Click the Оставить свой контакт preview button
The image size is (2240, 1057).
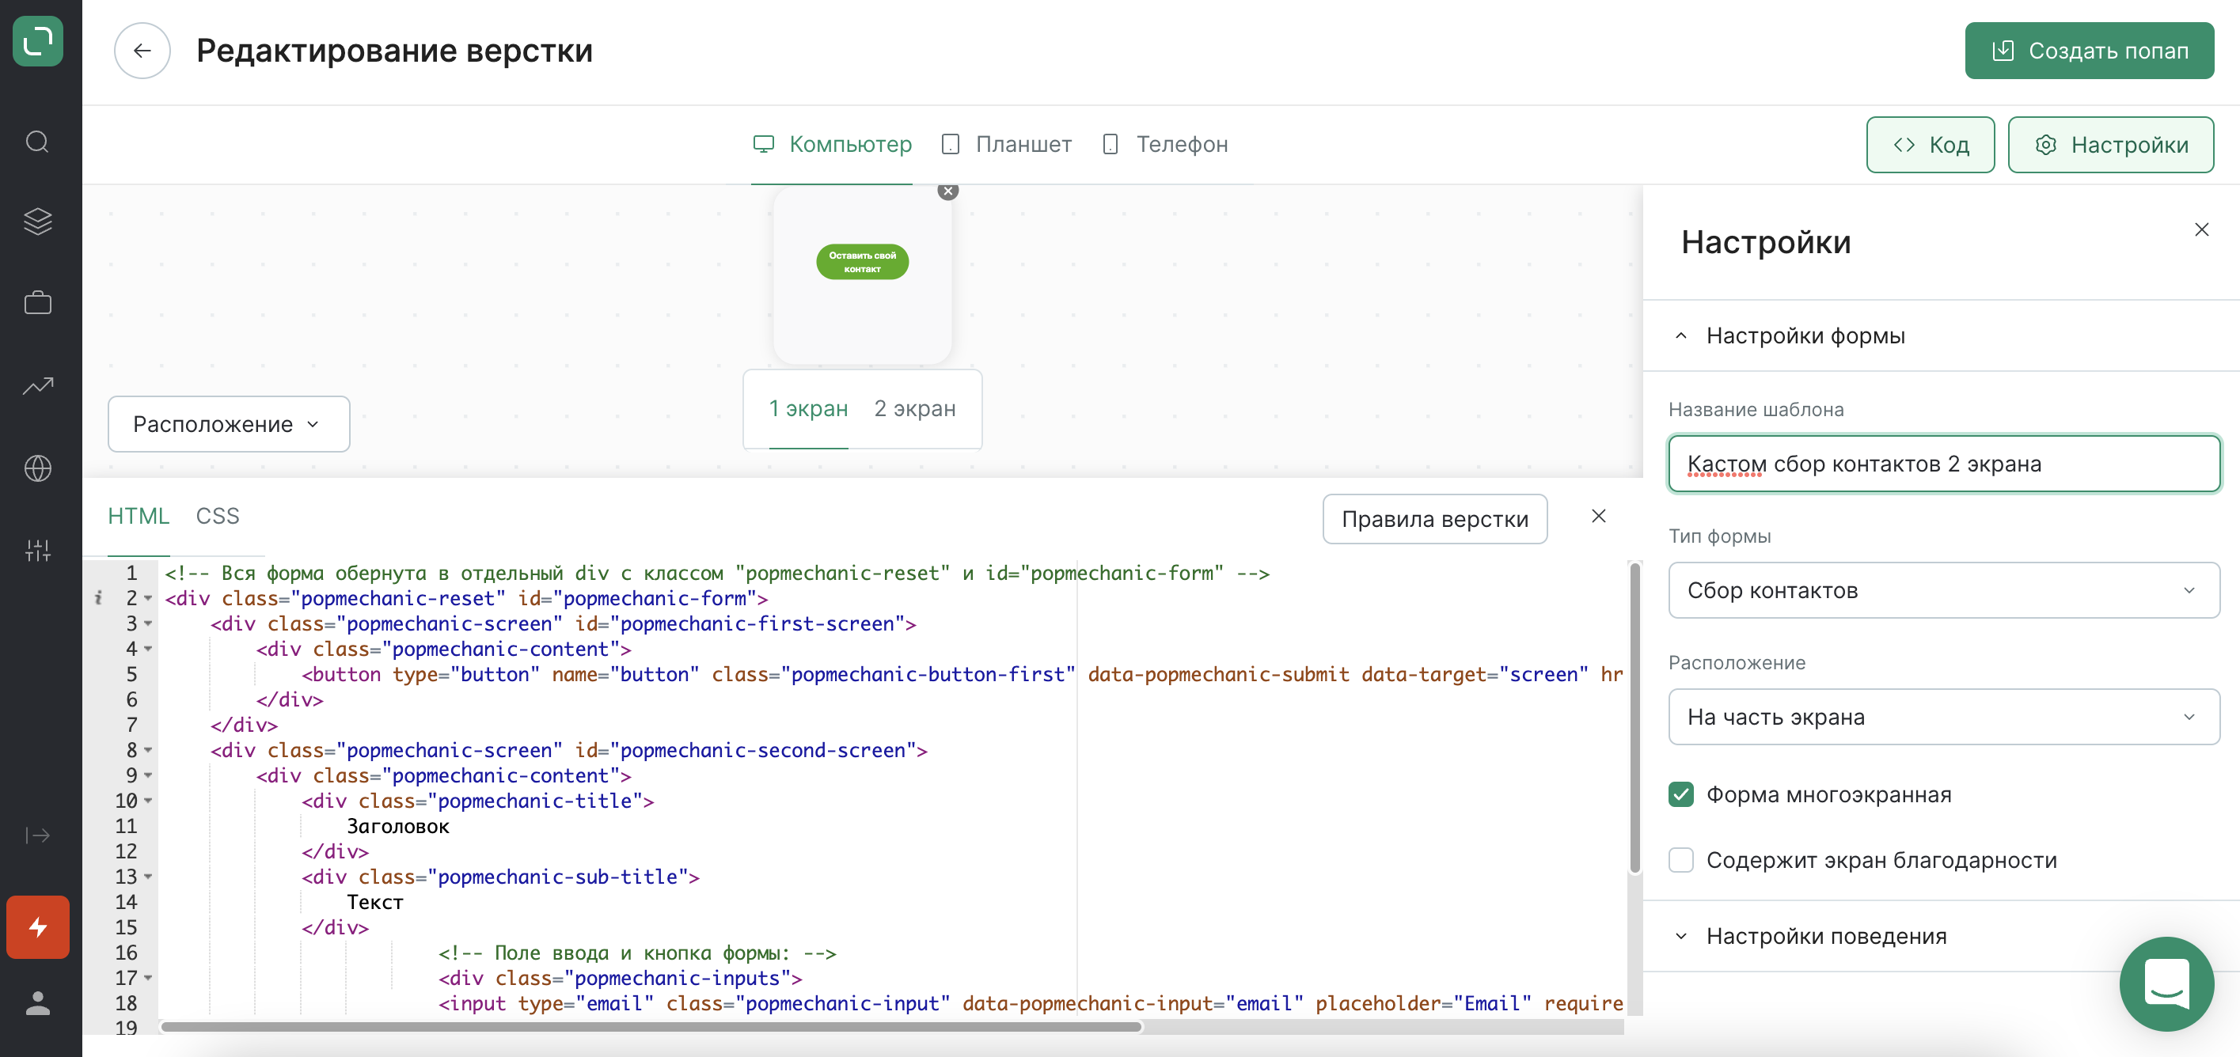coord(862,262)
